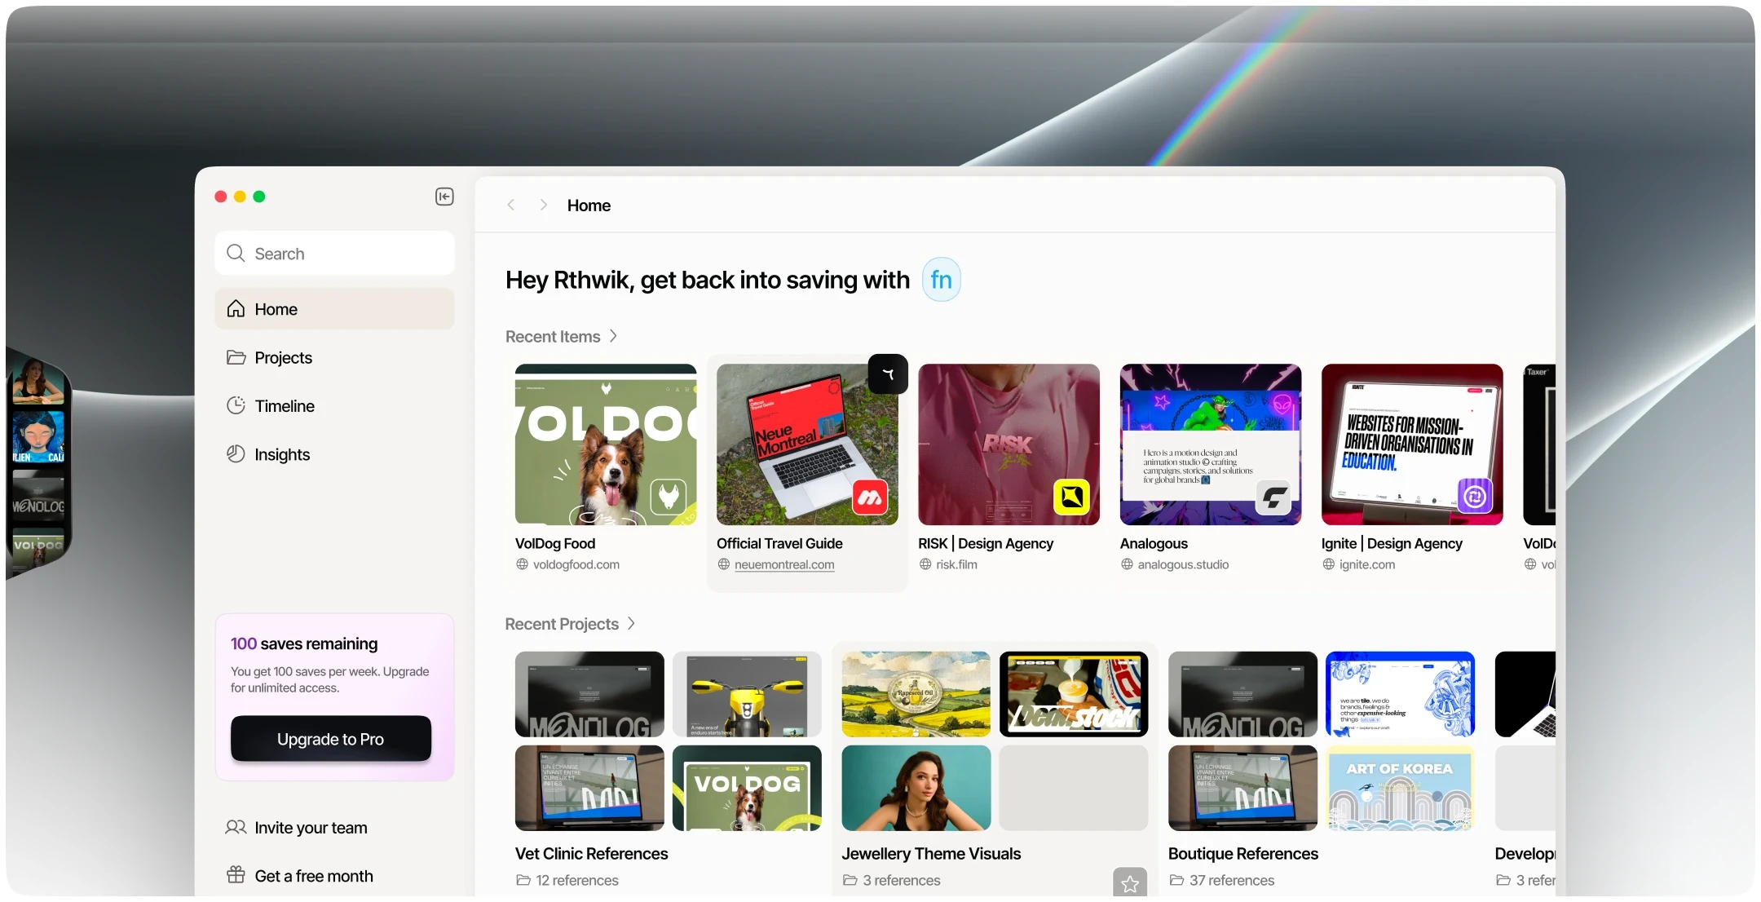
Task: Open the ignite.com link
Action: point(1367,564)
